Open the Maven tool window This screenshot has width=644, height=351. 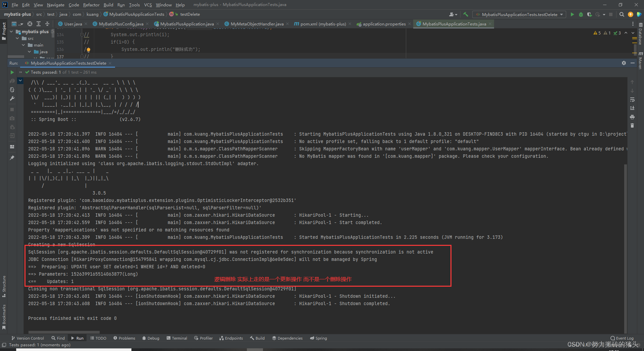pyautogui.click(x=640, y=60)
